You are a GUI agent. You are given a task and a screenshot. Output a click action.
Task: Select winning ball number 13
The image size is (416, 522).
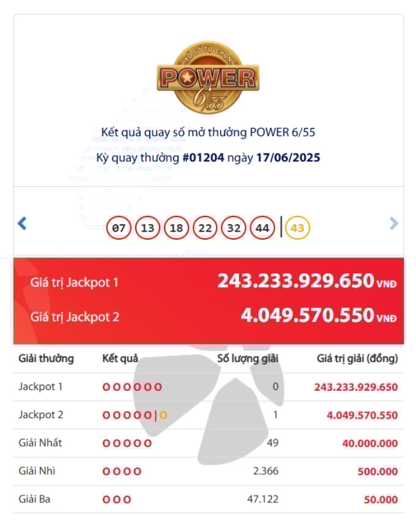(x=147, y=228)
